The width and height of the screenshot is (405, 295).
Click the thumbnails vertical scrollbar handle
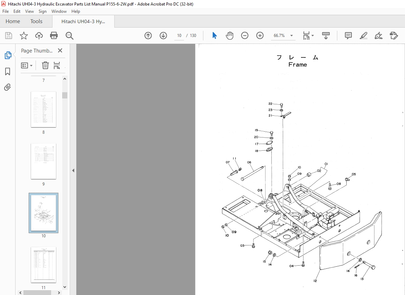click(x=65, y=95)
